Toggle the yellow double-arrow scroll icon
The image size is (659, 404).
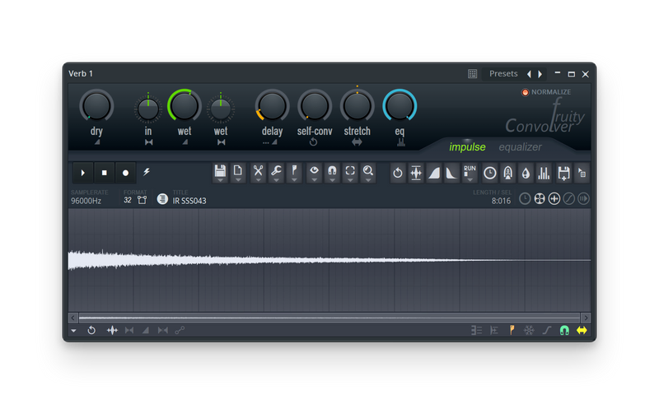coord(582,331)
